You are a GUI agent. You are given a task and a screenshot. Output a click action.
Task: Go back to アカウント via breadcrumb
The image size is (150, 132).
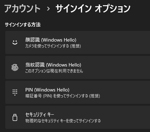(22, 9)
